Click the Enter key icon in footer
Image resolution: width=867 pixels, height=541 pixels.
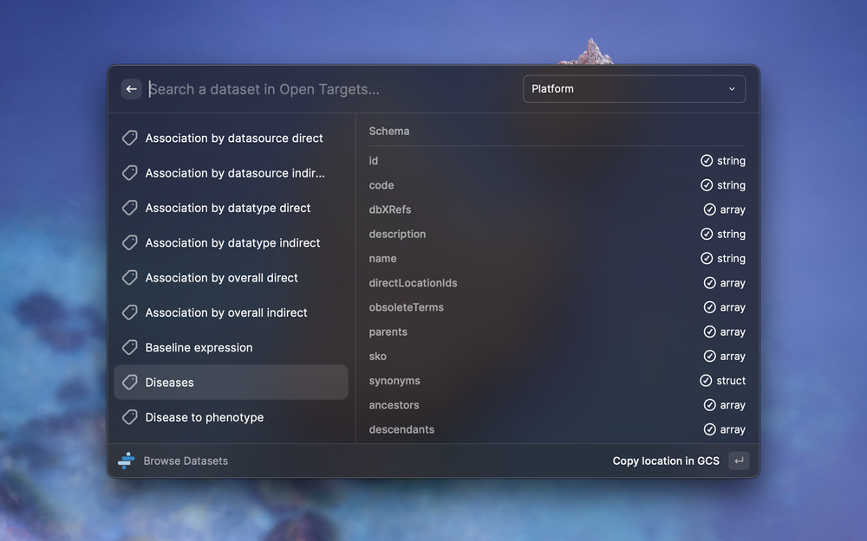(x=739, y=460)
